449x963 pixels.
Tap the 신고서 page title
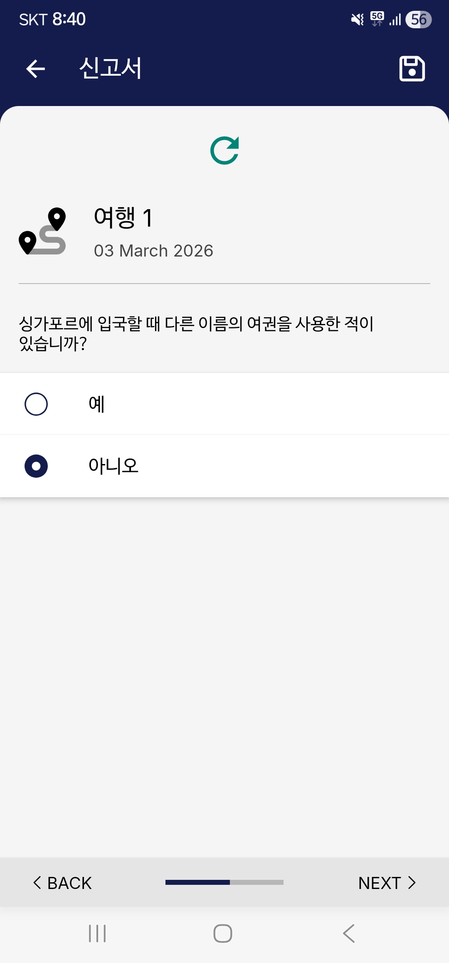pyautogui.click(x=111, y=68)
